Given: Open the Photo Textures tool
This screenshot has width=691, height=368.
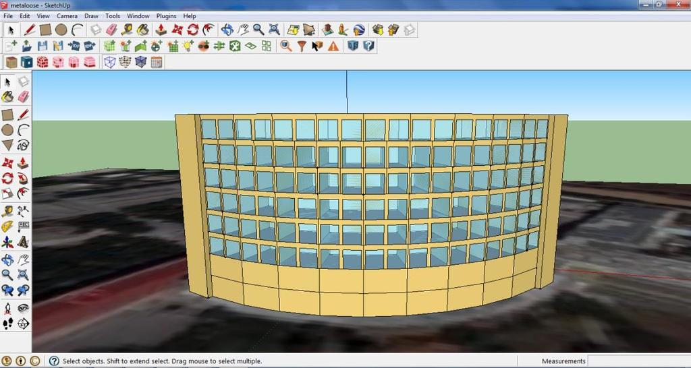Looking at the screenshot, I should click(343, 30).
